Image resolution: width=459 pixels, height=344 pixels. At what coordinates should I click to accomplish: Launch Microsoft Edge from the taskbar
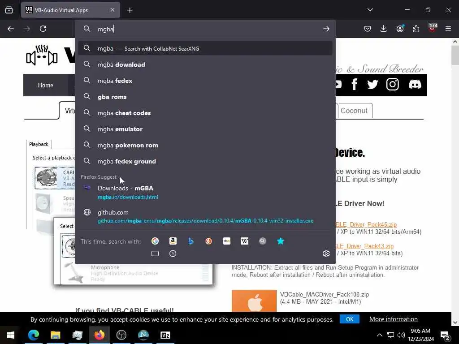click(33, 335)
